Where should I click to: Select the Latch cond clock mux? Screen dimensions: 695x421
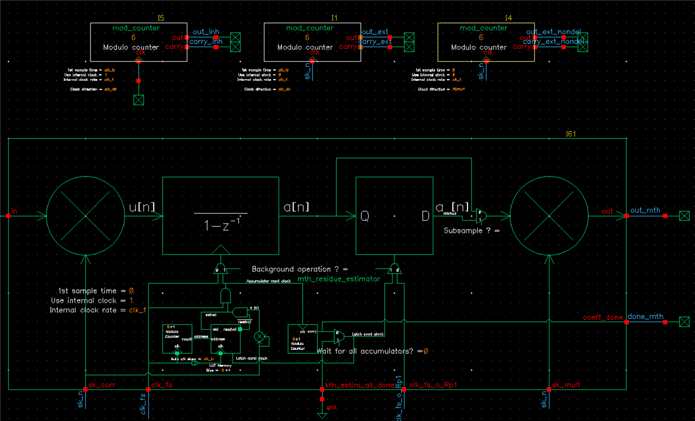[x=338, y=336]
